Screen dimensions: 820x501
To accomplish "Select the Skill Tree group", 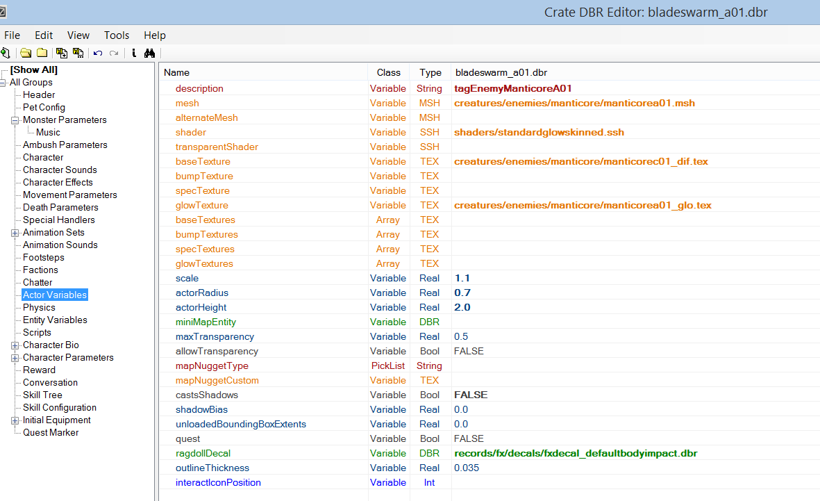I will pos(42,395).
